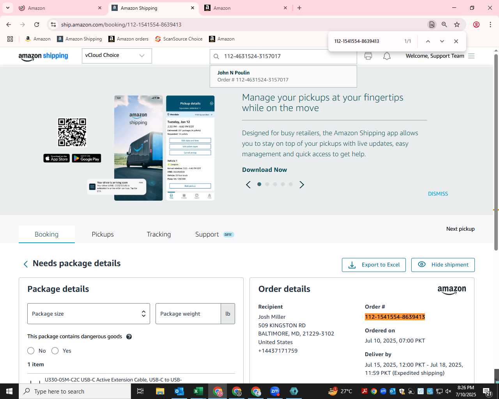499x399 pixels.
Task: Show the next banner slide with right chevron
Action: 301,185
